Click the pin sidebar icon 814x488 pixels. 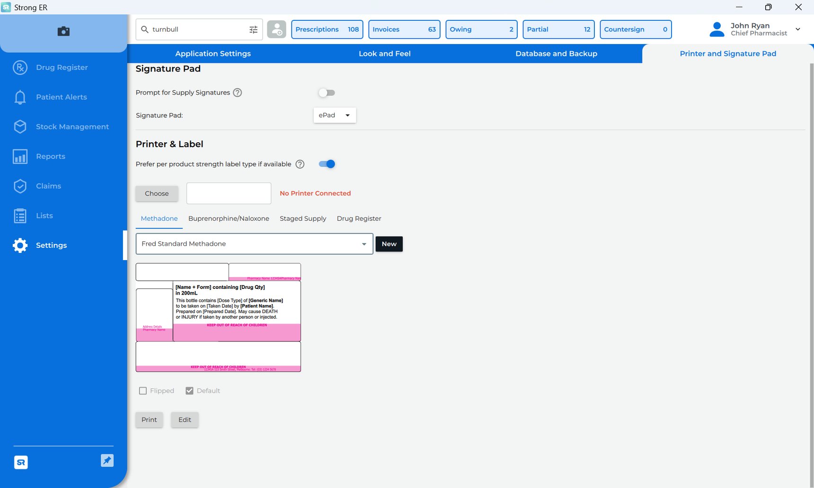click(107, 461)
